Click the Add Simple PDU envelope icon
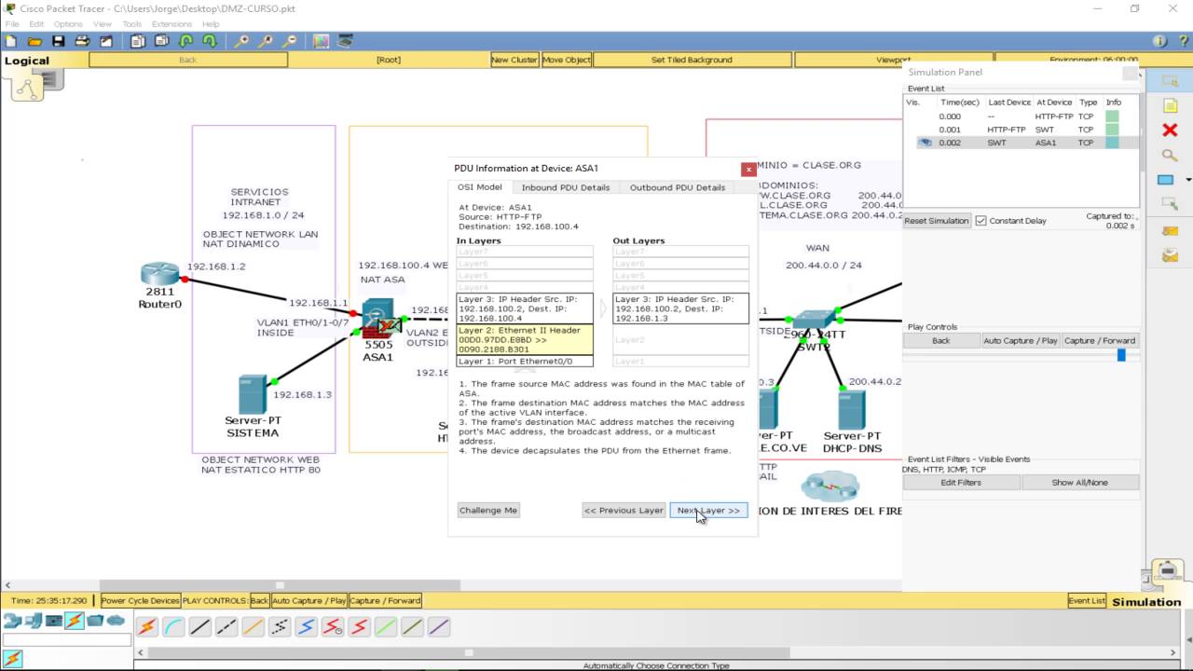 1170,230
